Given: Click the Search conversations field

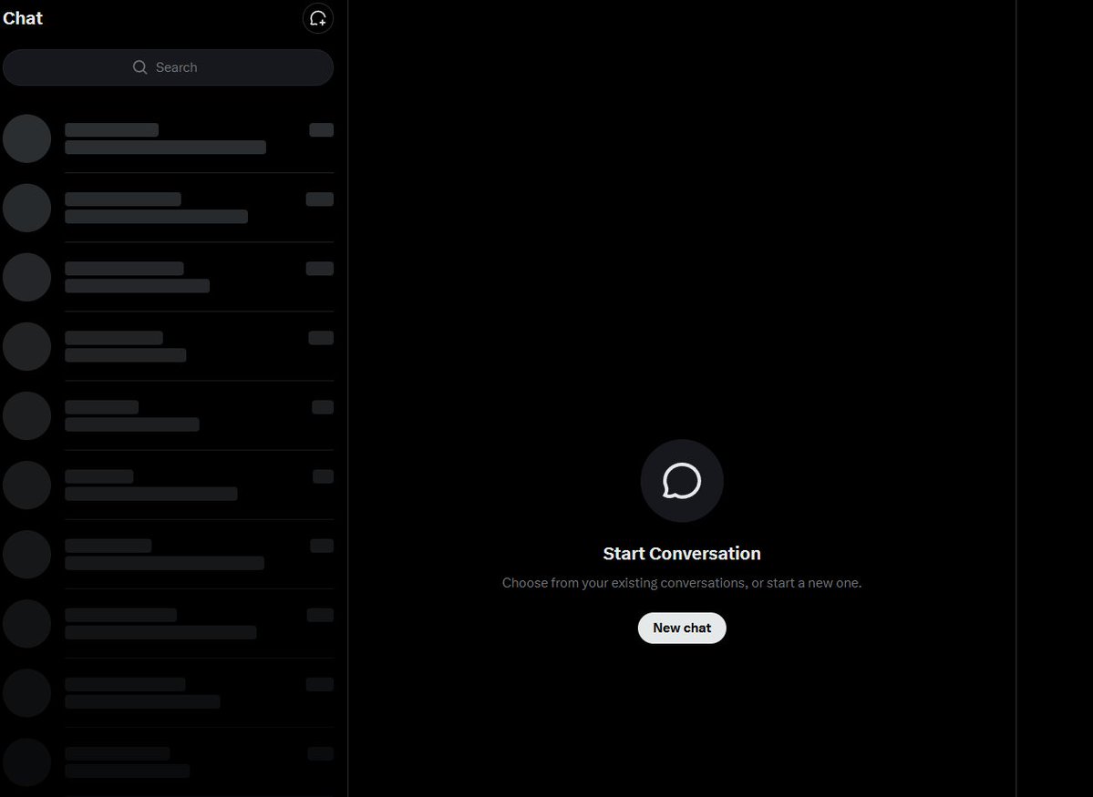Looking at the screenshot, I should [x=168, y=67].
